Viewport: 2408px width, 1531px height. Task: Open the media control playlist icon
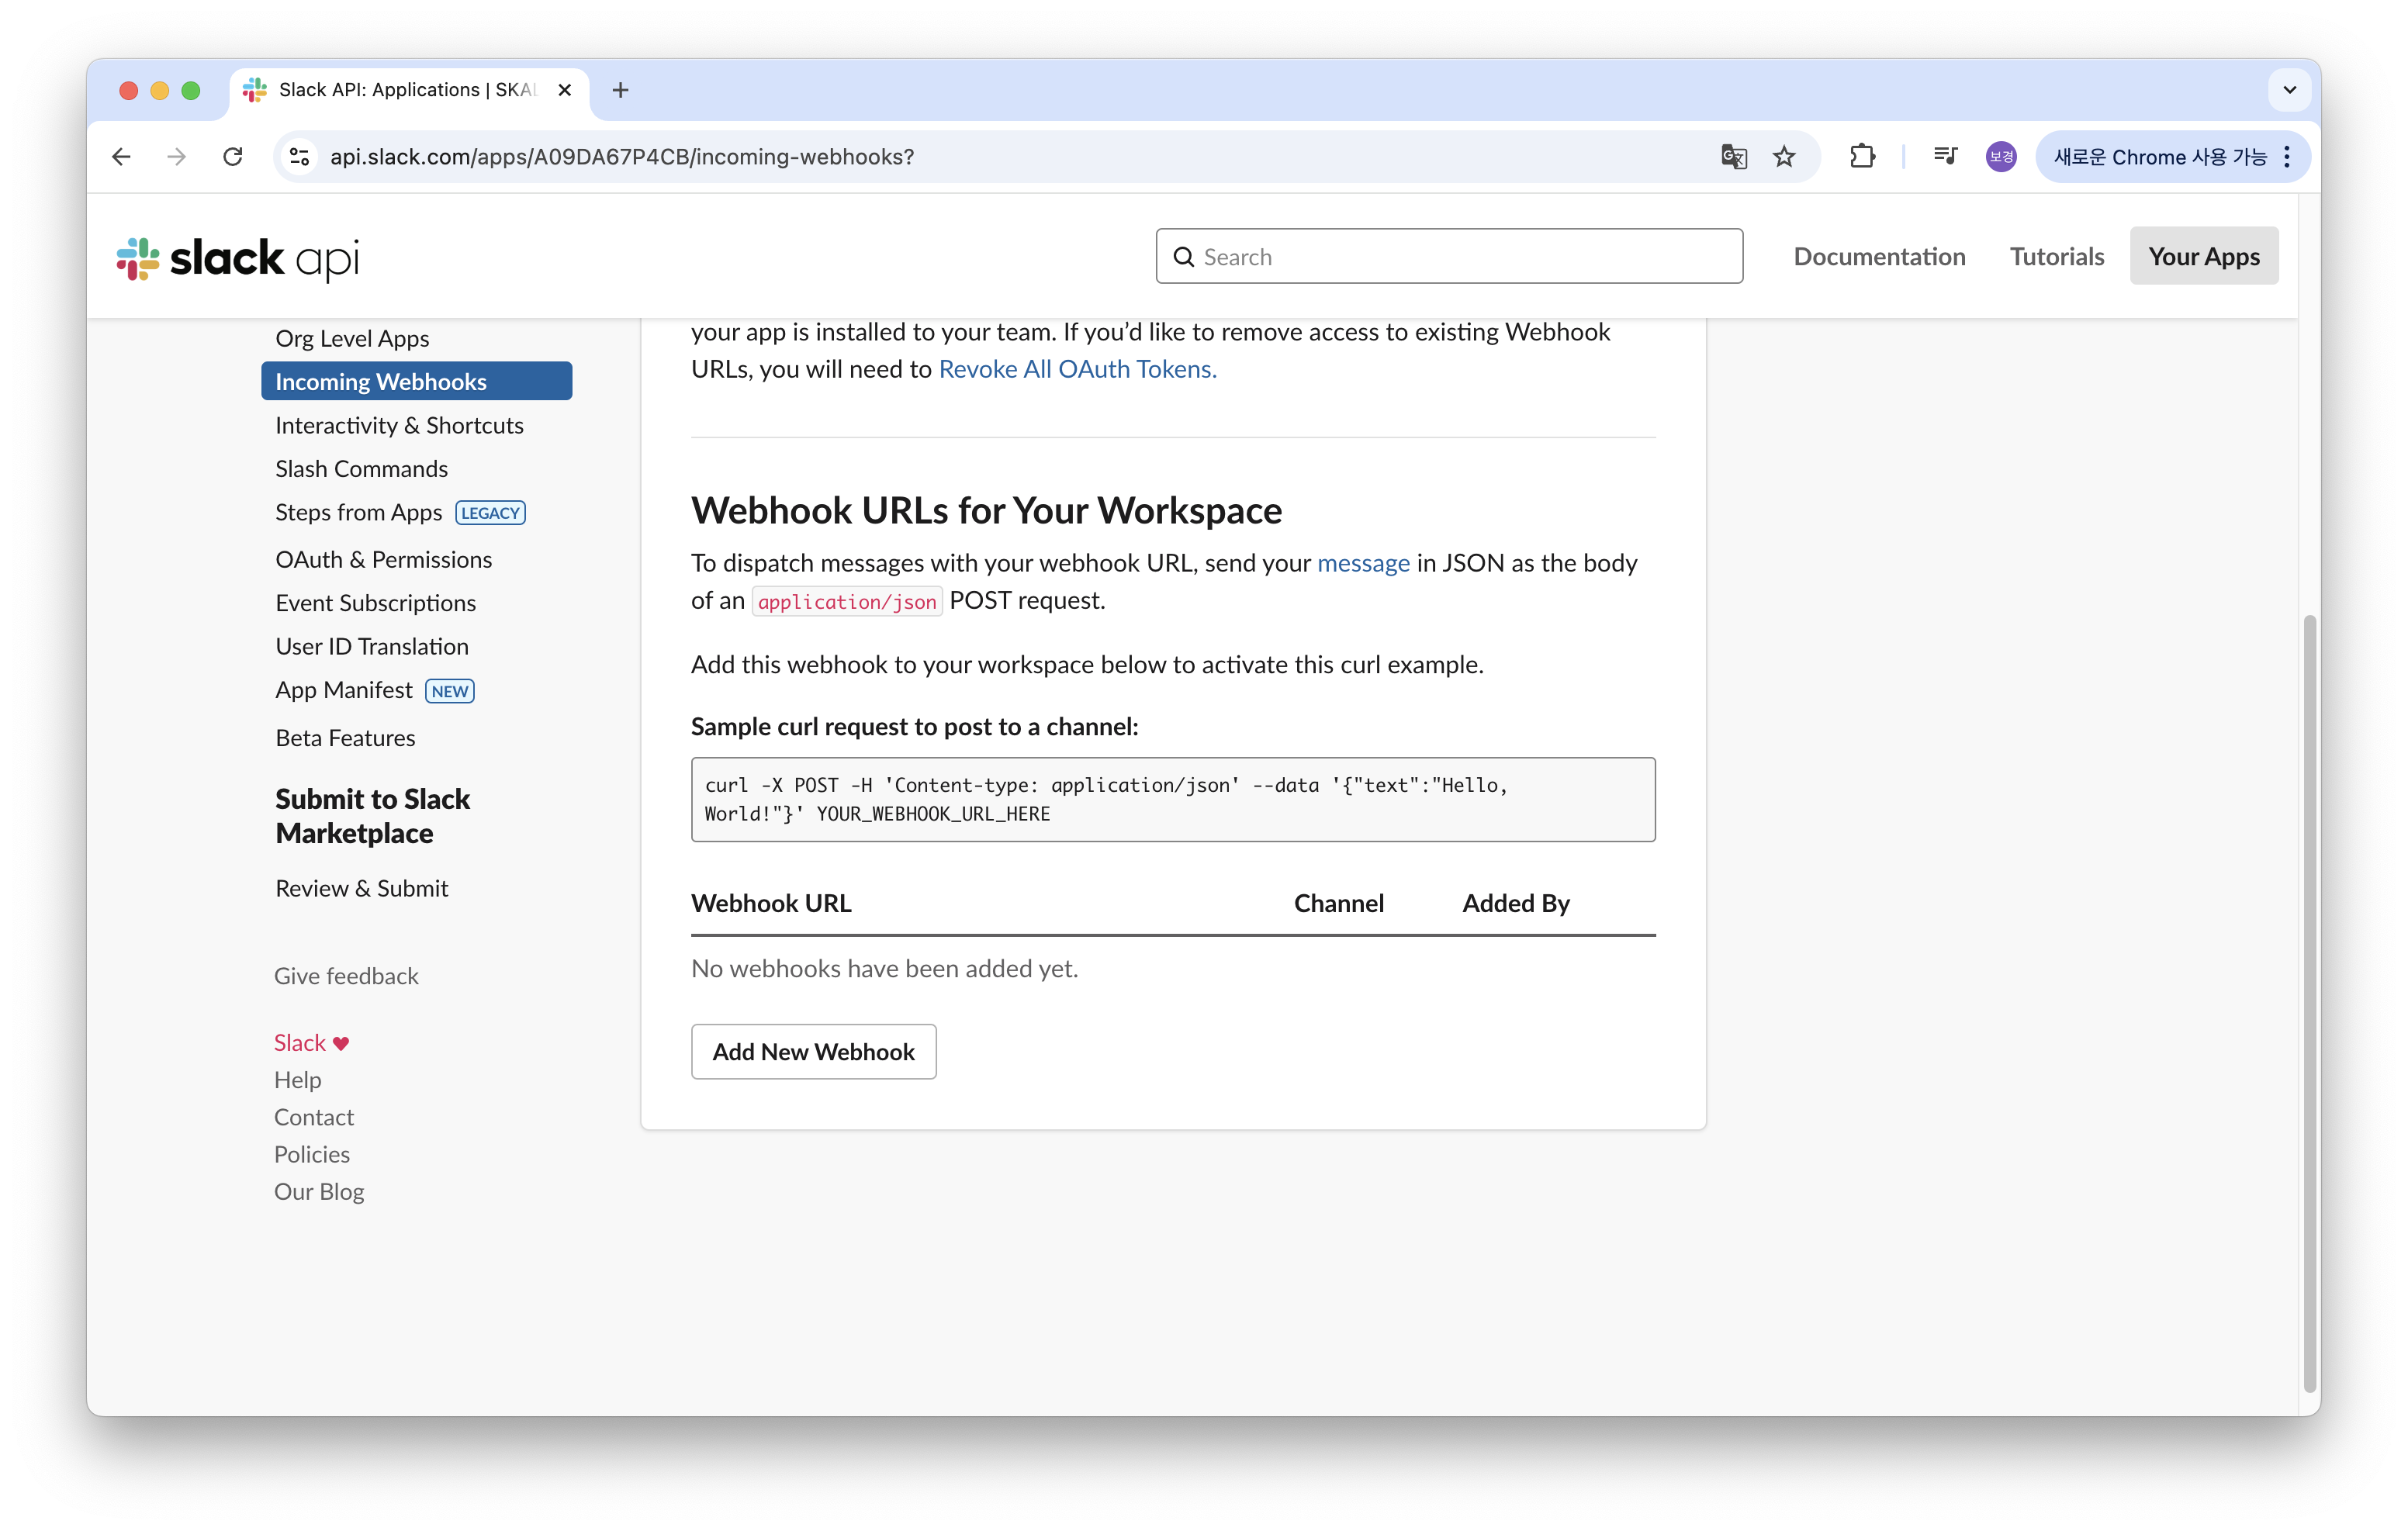1945,157
